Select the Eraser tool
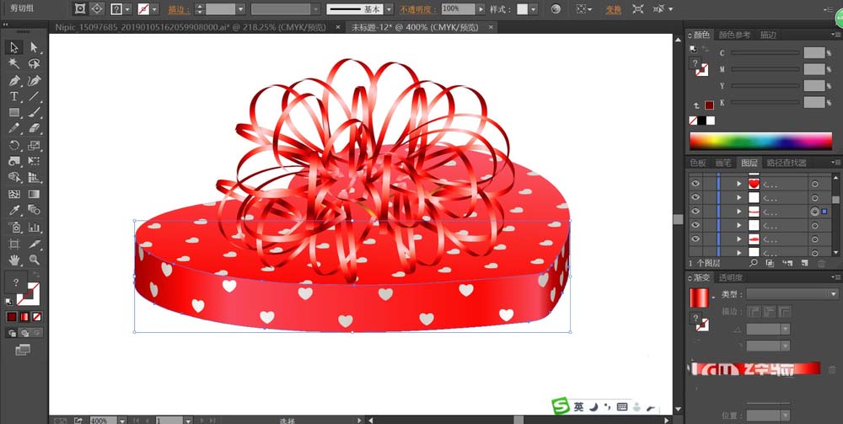The image size is (843, 424). click(34, 129)
